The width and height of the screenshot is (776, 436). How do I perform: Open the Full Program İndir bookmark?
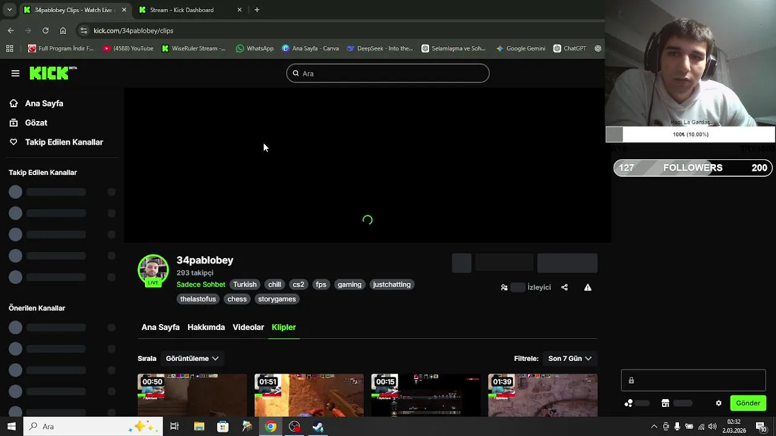61,48
